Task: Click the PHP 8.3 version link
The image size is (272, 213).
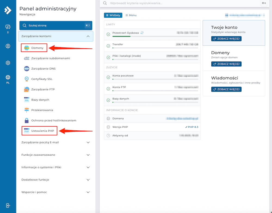Action: 192,127
